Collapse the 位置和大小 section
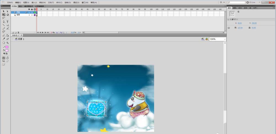 pyautogui.click(x=228, y=20)
